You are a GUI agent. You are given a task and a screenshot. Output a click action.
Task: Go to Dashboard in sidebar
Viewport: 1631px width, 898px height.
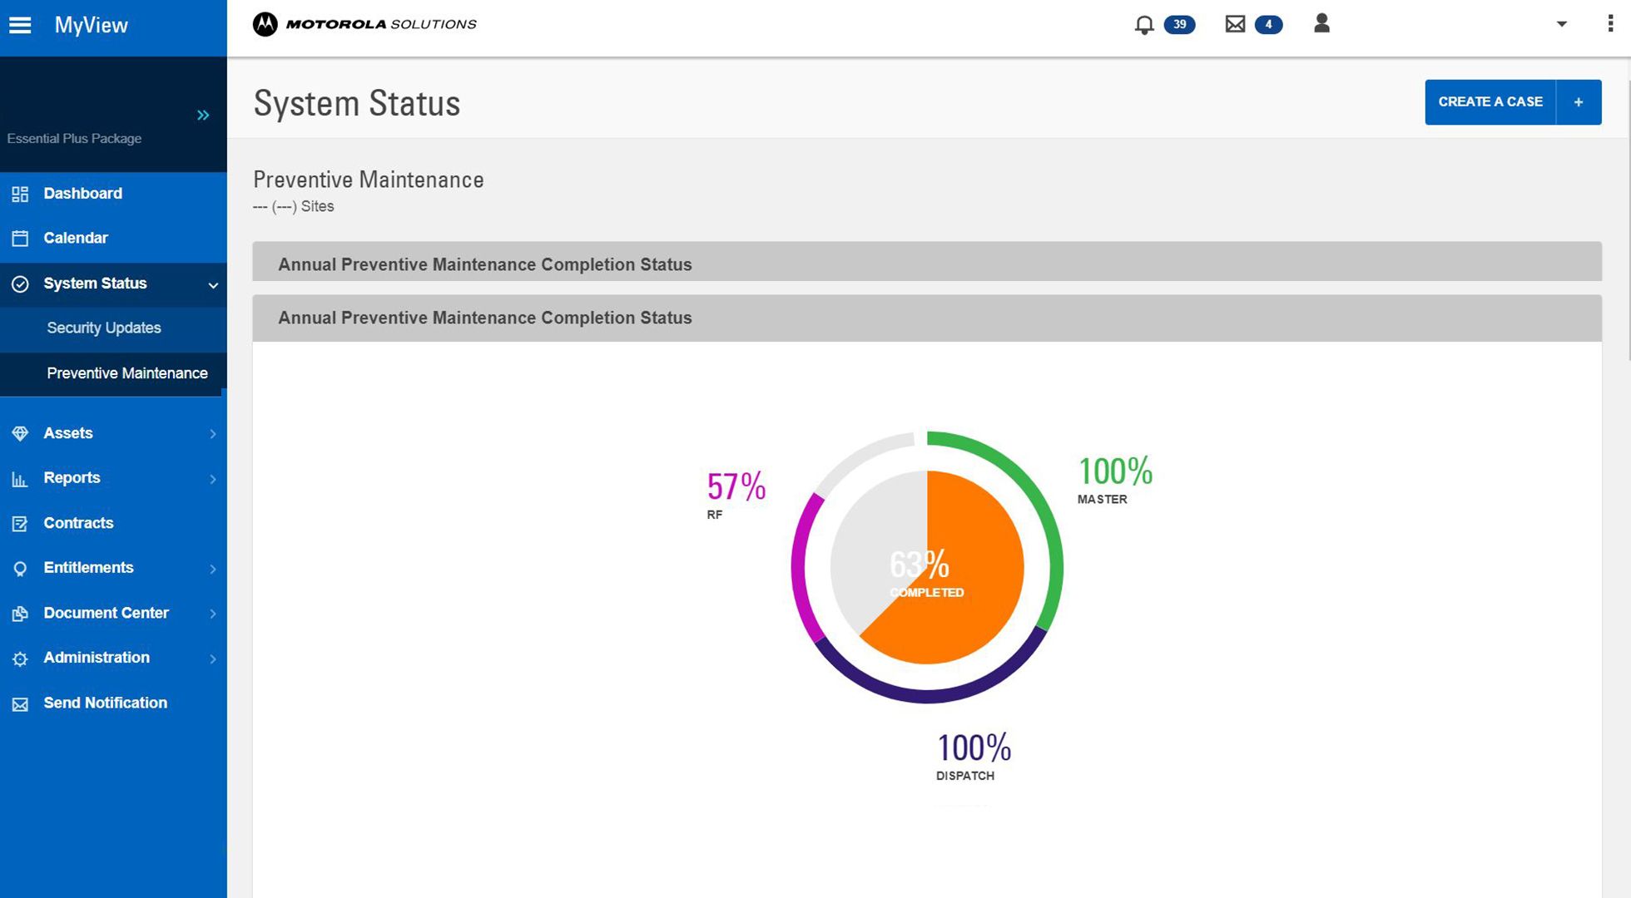click(x=82, y=193)
